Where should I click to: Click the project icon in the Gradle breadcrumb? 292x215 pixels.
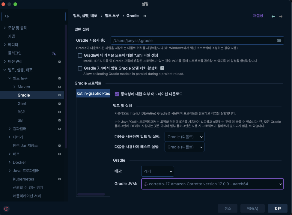(145, 16)
